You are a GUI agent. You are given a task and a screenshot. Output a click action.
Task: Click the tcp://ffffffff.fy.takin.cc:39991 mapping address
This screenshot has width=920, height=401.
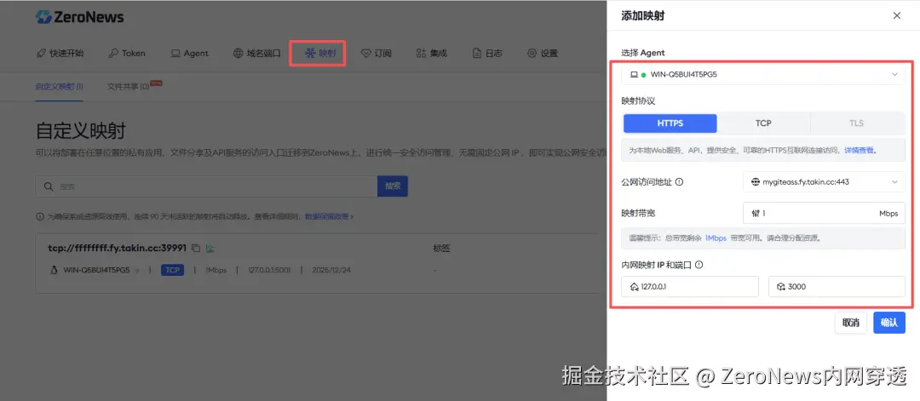point(118,248)
